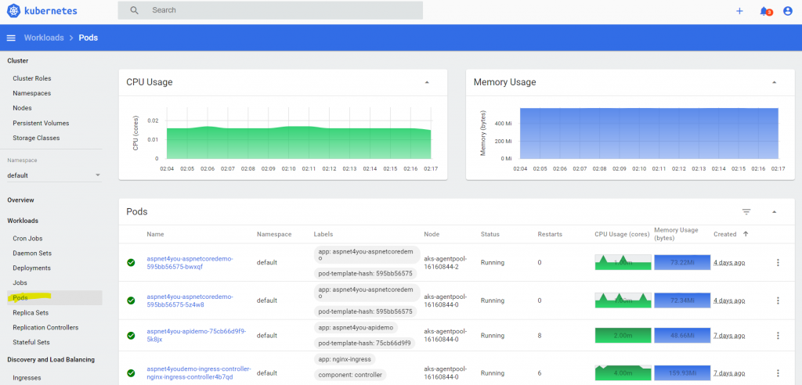Screen dimensions: 802x385
Task: Collapse the CPU Usage card
Action: tap(427, 82)
